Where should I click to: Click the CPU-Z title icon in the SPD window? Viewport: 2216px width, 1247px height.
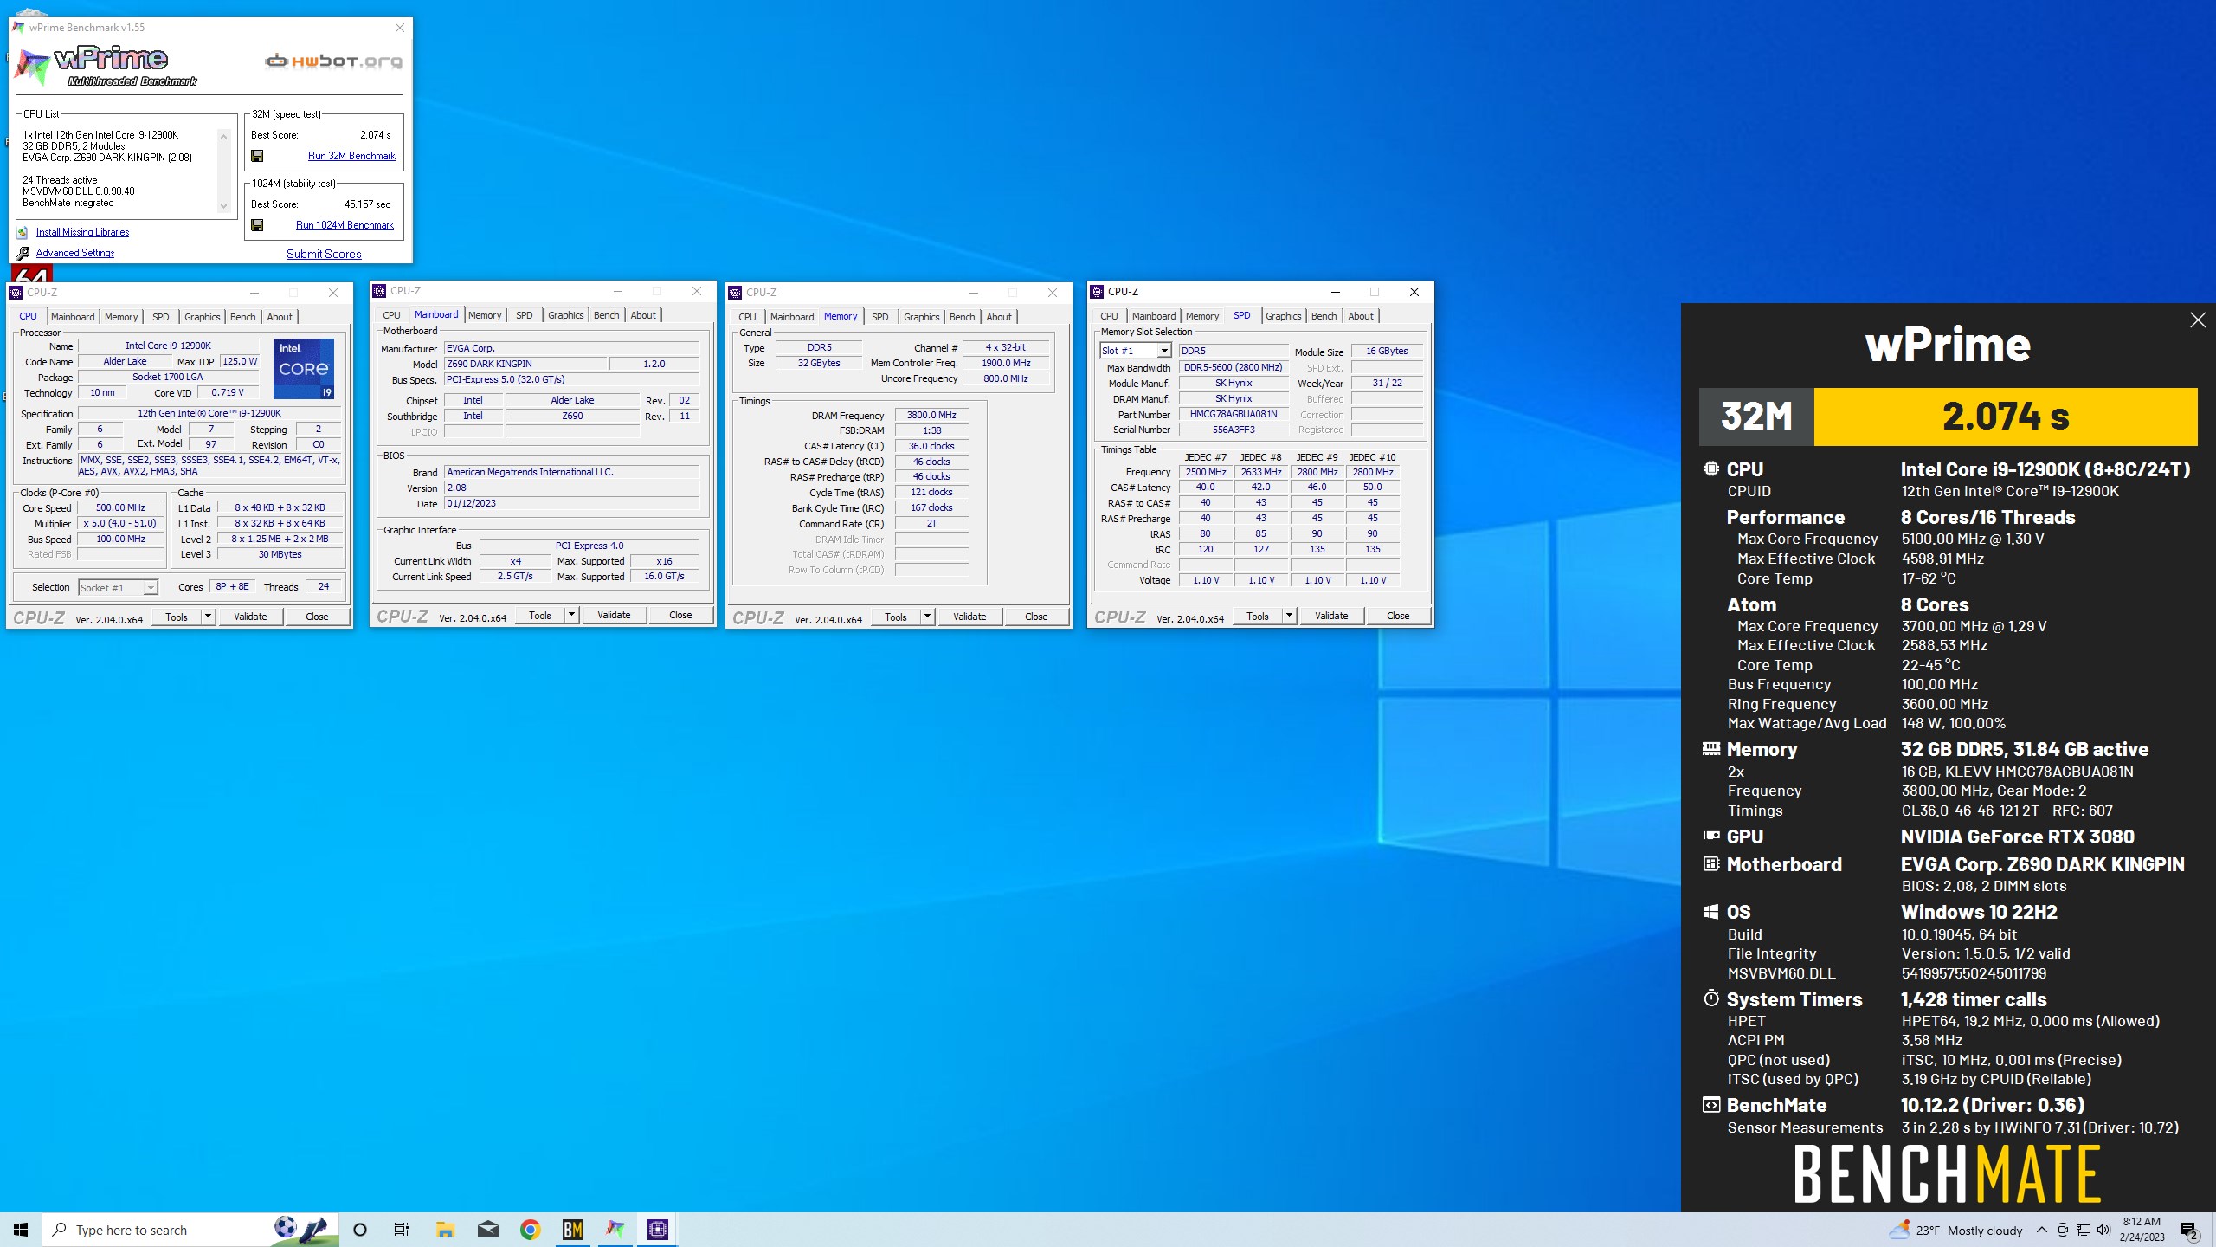[1097, 292]
